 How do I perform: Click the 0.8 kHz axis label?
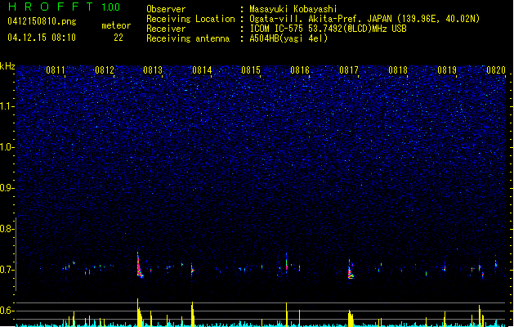coord(7,229)
